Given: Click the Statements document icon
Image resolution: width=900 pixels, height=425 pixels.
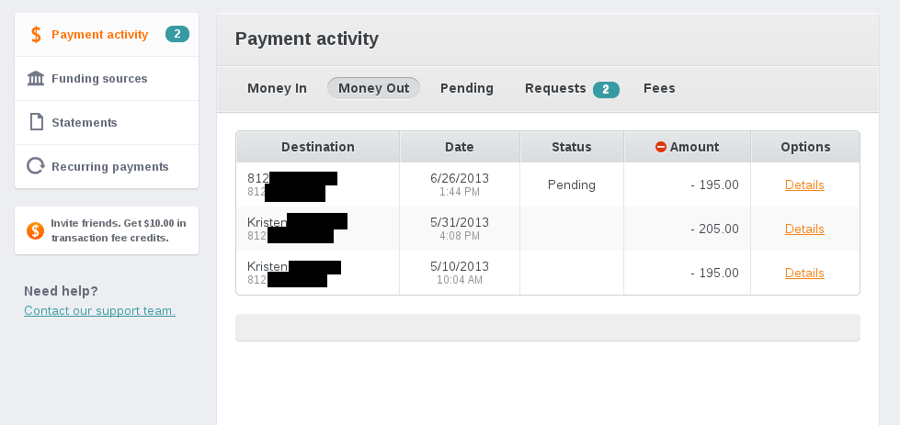Looking at the screenshot, I should tap(36, 122).
